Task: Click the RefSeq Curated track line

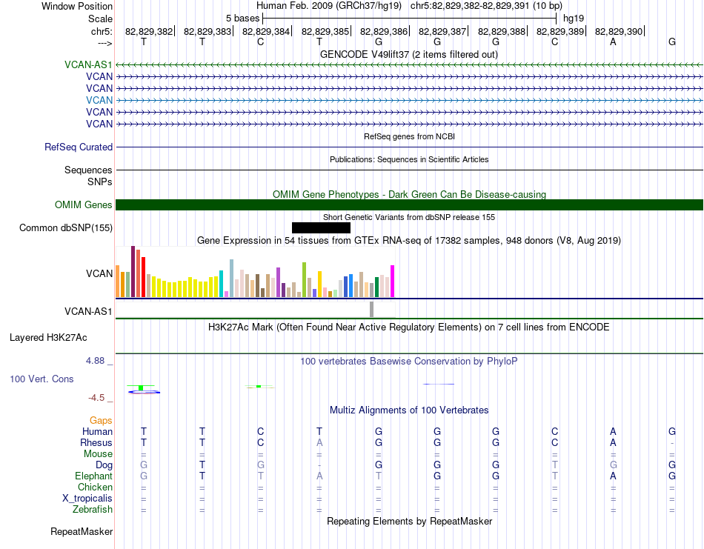Action: (409, 147)
